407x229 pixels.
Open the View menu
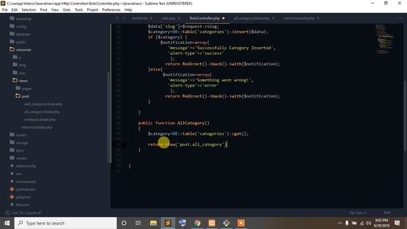tap(55, 10)
